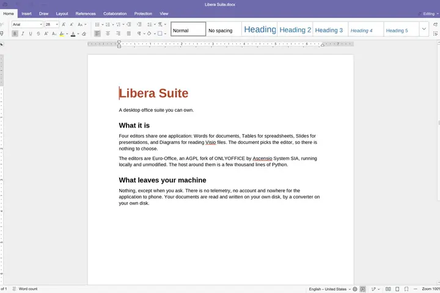
Task: Apply the Heading 3 style
Action: tap(330, 29)
